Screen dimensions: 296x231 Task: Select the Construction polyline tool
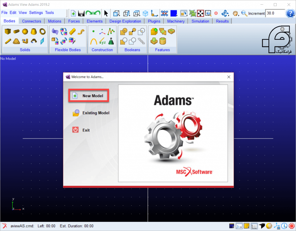(111, 31)
